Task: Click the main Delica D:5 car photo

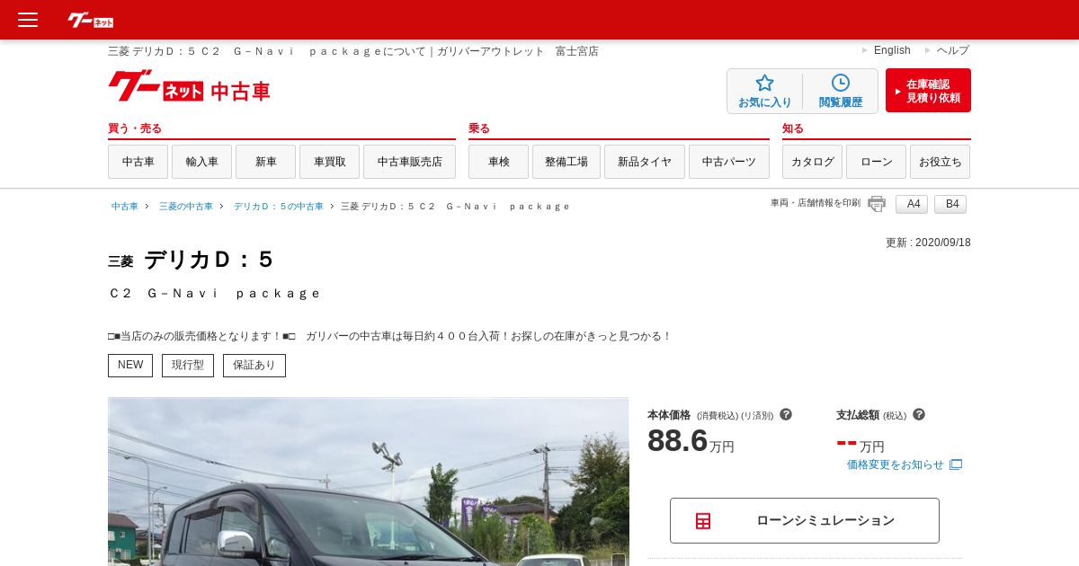Action: click(369, 482)
